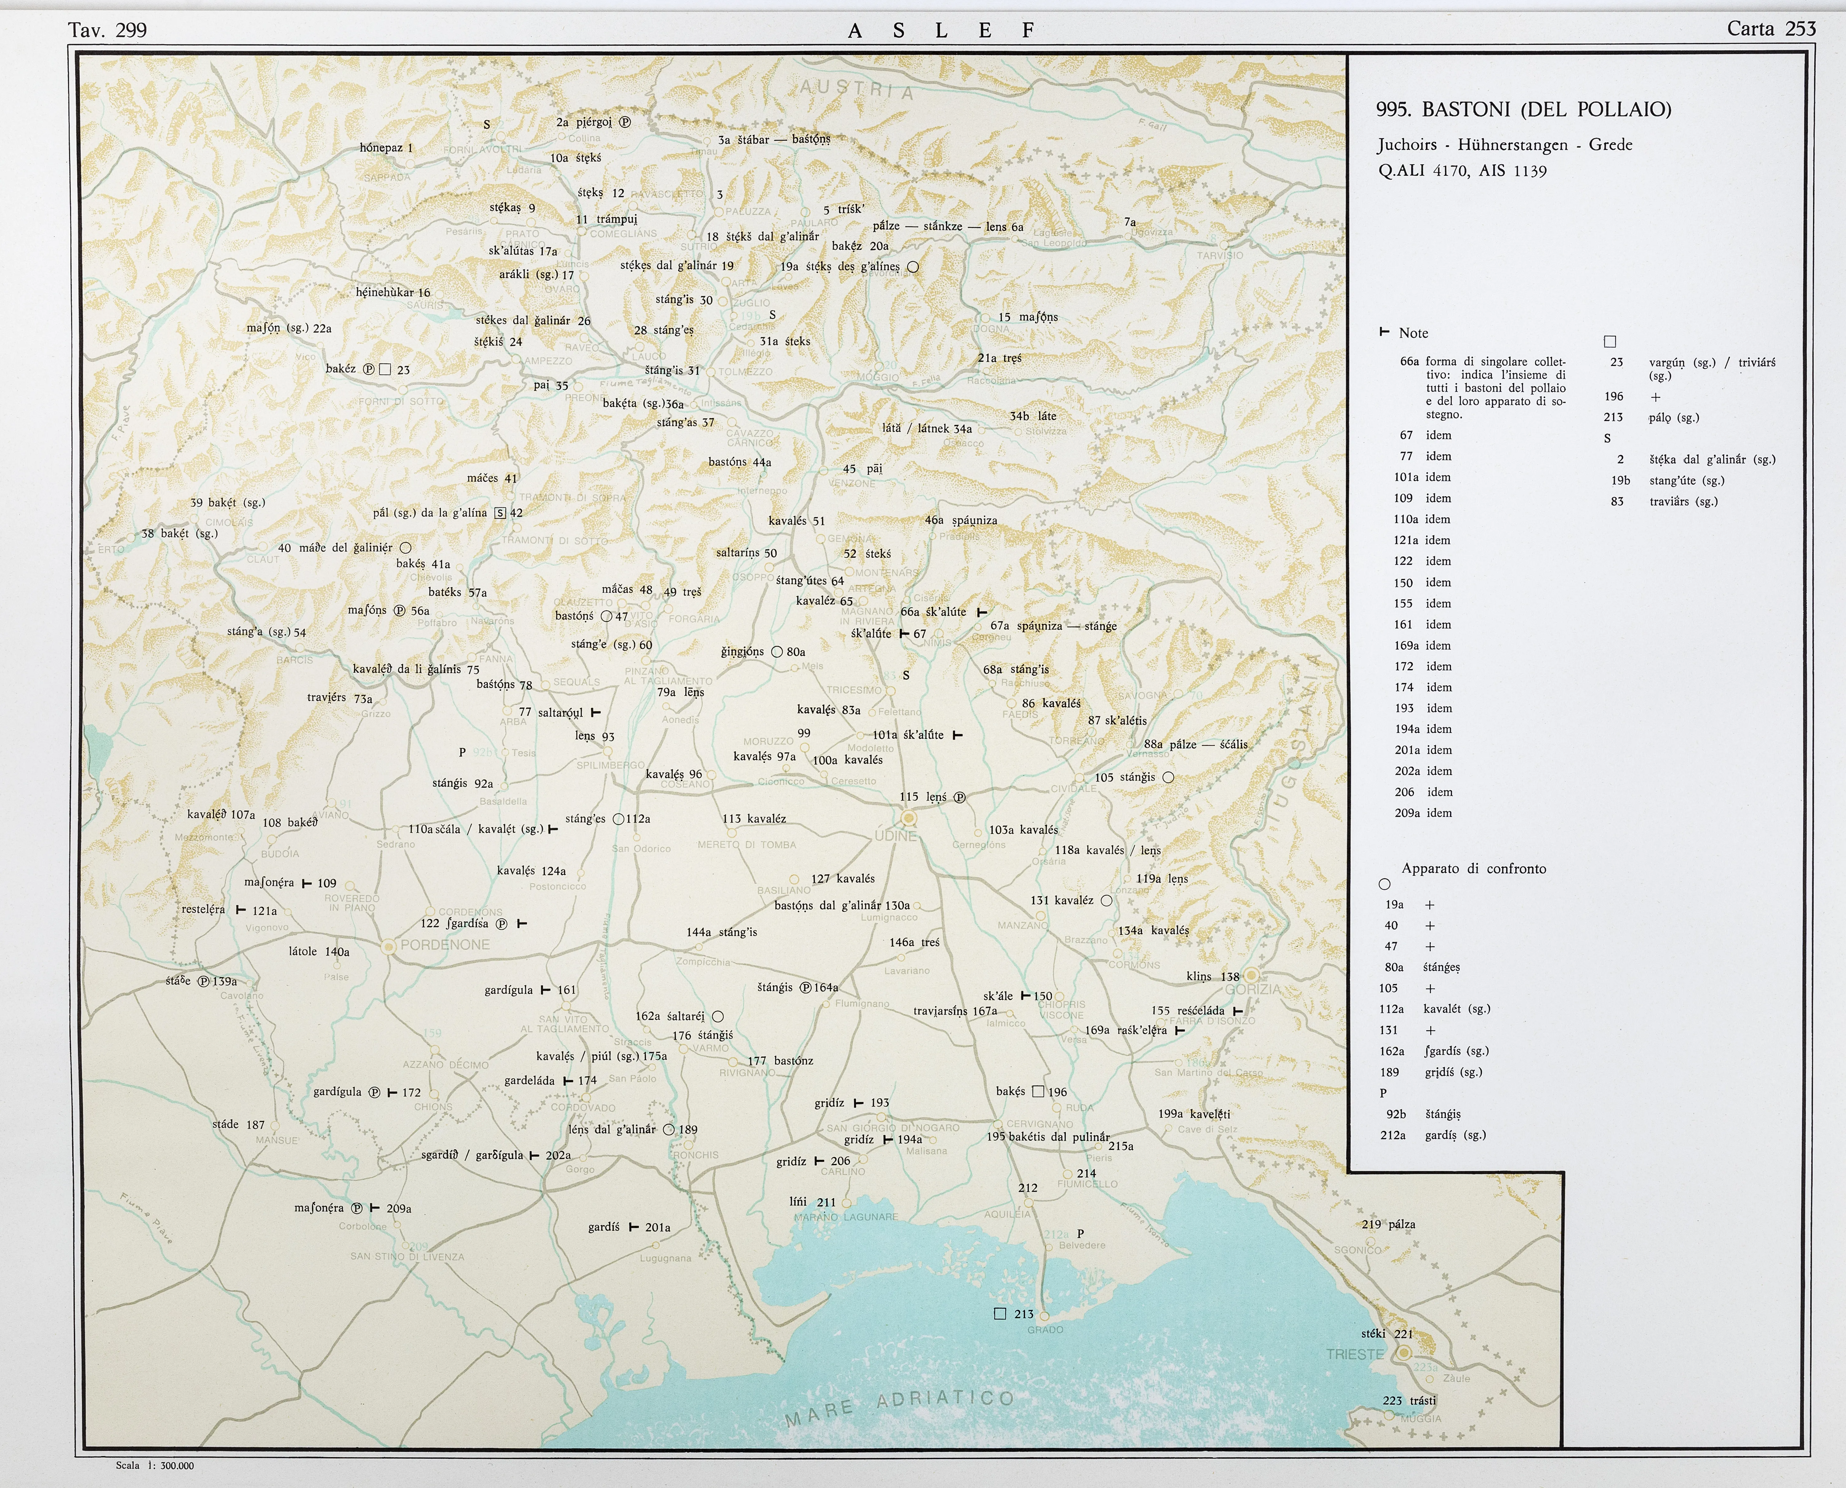Image resolution: width=1846 pixels, height=1488 pixels.
Task: Click the boxed S symbol beside 42
Action: click(501, 513)
